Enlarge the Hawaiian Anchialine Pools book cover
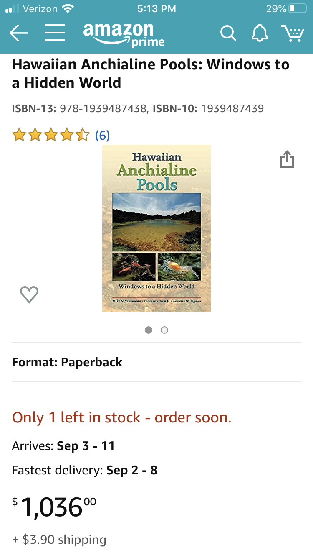 point(156,228)
